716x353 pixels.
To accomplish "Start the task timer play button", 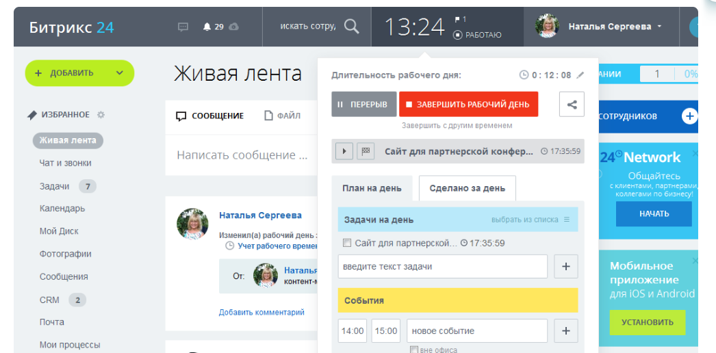I will coord(344,151).
